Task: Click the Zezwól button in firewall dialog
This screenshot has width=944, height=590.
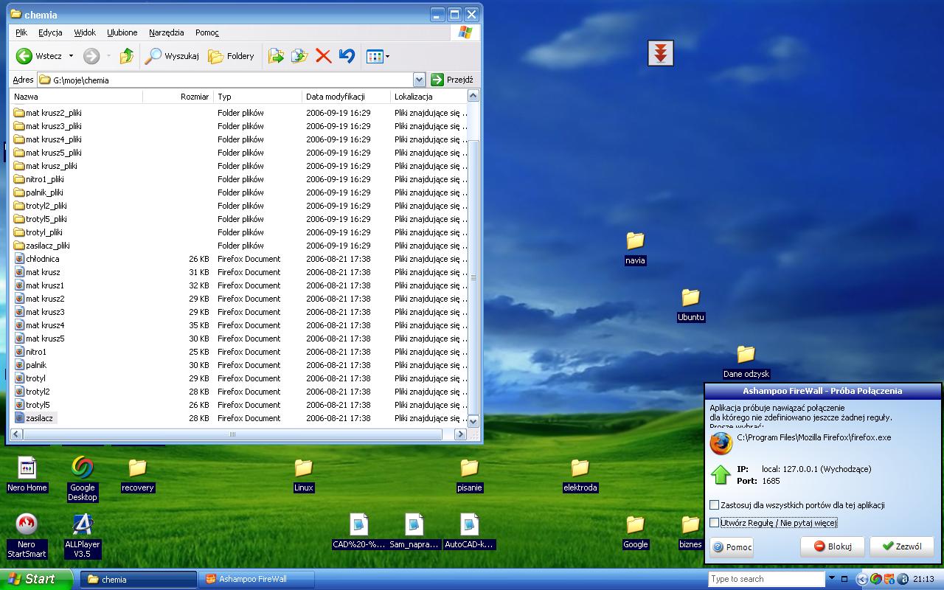Action: pos(902,546)
